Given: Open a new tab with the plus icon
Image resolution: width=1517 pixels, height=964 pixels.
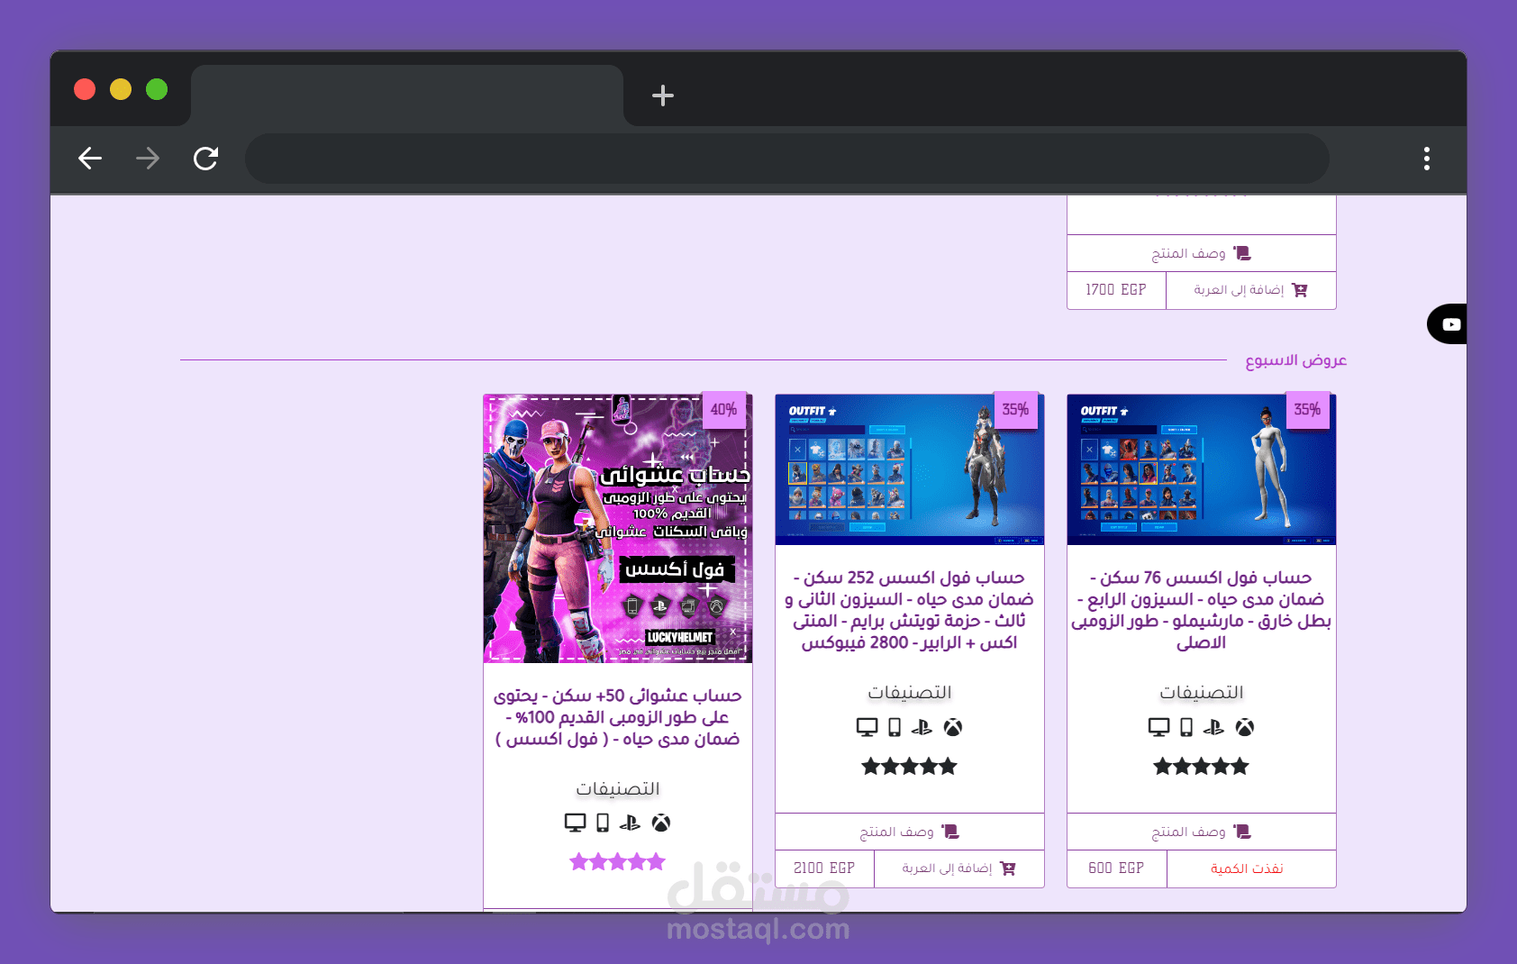Looking at the screenshot, I should click(663, 95).
